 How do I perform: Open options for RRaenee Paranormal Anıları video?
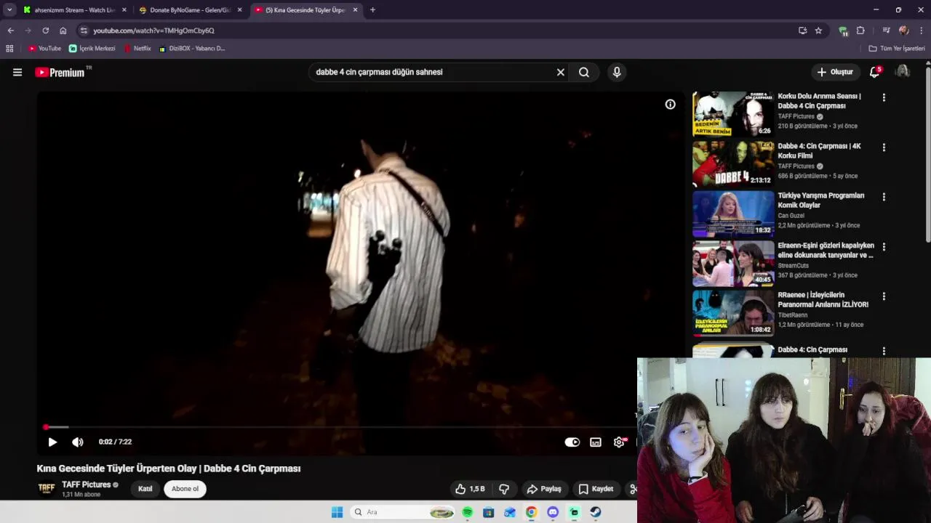tap(884, 296)
